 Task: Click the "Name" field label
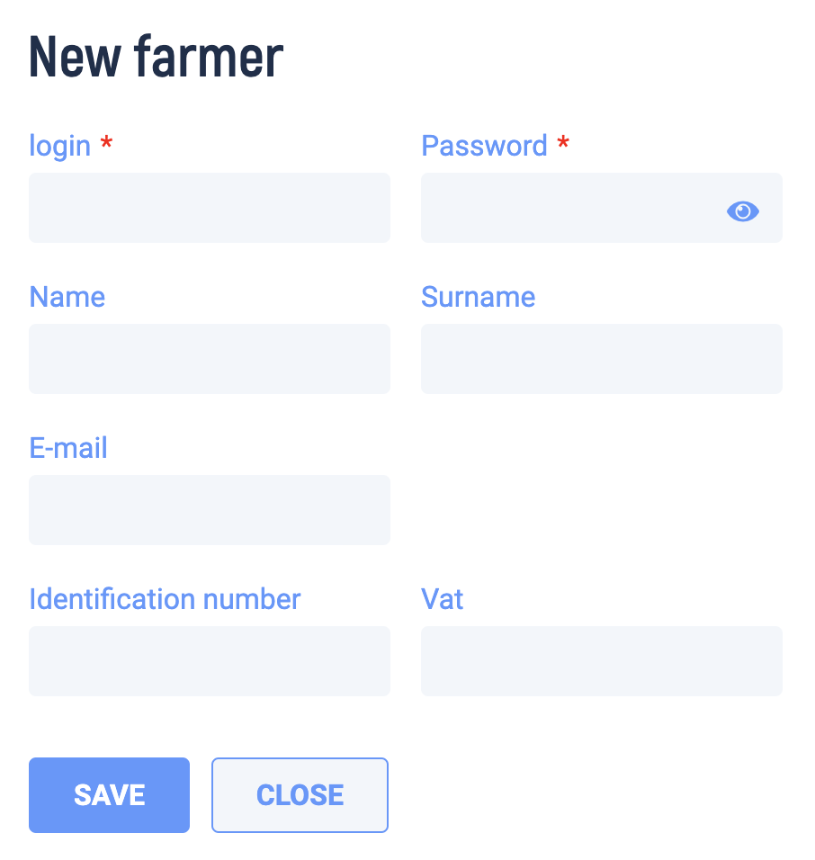(x=67, y=297)
